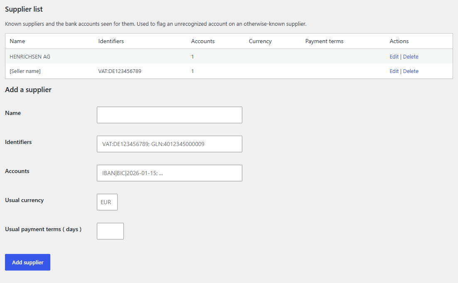Click accounts count in [Seller name] row
The image size is (458, 283).
click(x=192, y=71)
